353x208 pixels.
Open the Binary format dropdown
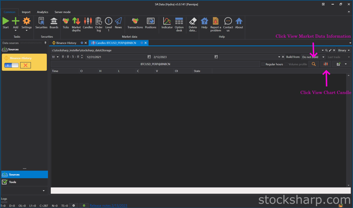(344, 51)
